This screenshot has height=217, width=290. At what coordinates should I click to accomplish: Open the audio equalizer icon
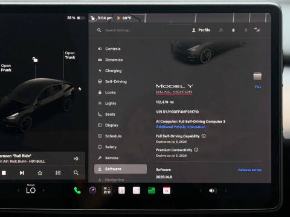click(58, 173)
